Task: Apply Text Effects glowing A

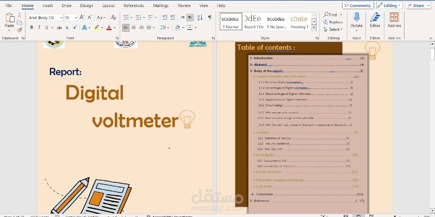Action: (84, 28)
